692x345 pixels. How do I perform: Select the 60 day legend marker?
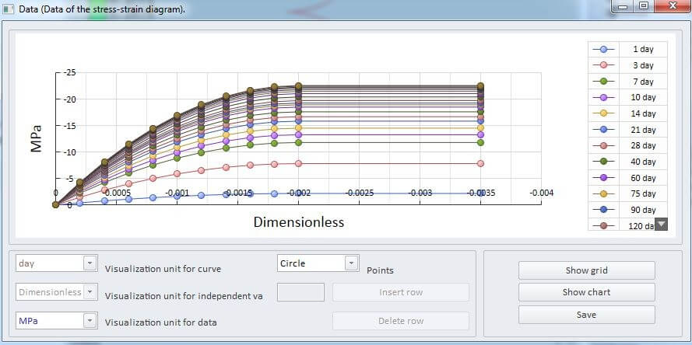(604, 178)
